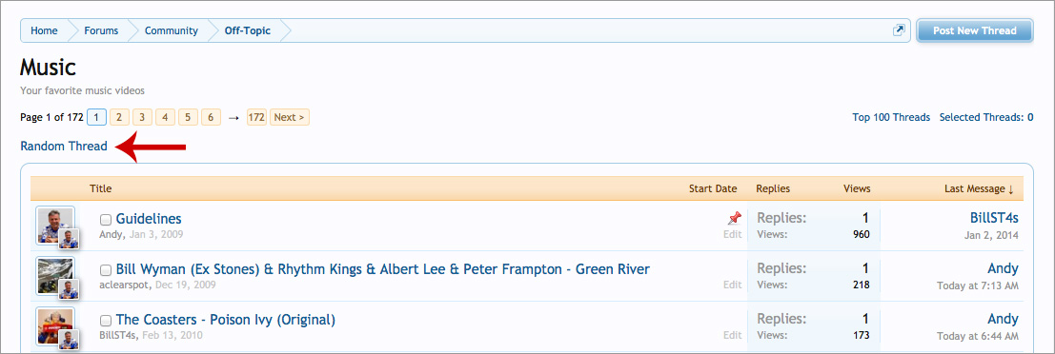Sort the list by Start Date
The width and height of the screenshot is (1055, 354).
click(713, 188)
